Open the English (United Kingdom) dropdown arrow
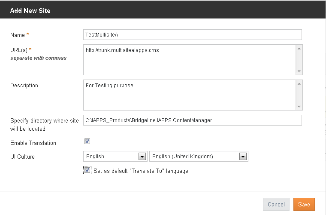 pyautogui.click(x=243, y=157)
